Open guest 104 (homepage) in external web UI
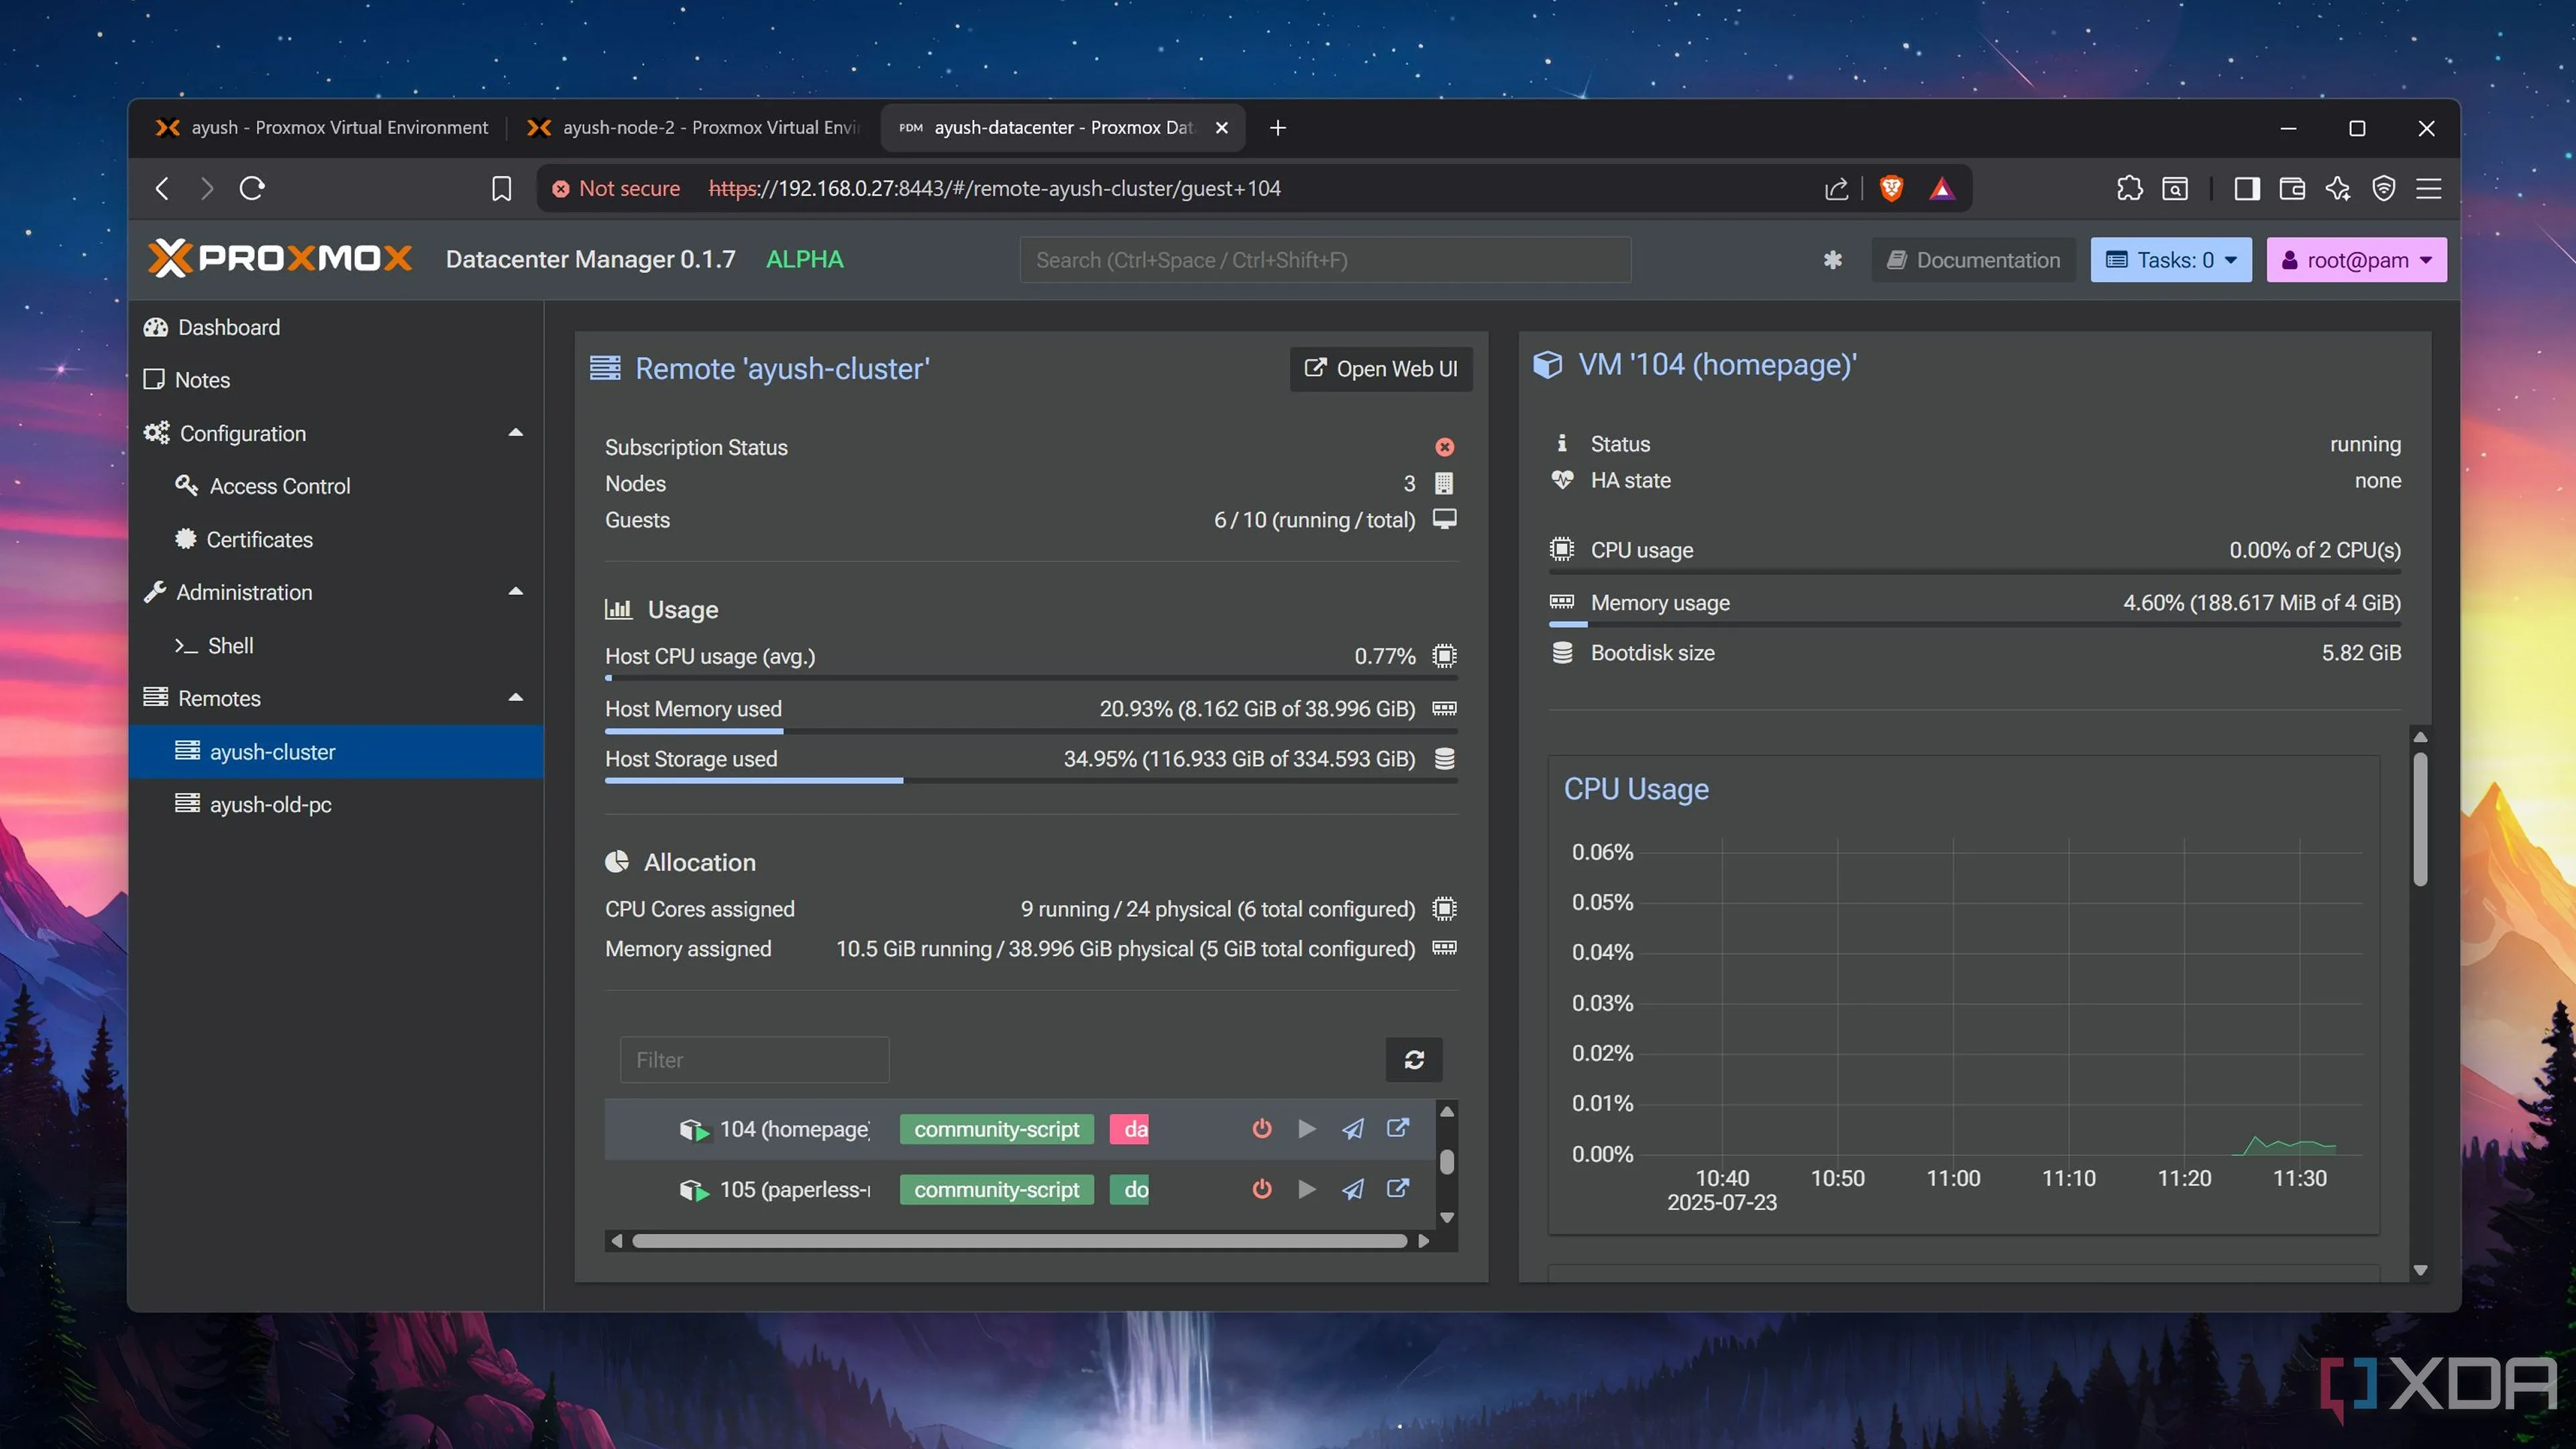This screenshot has height=1449, width=2576. click(x=1398, y=1128)
